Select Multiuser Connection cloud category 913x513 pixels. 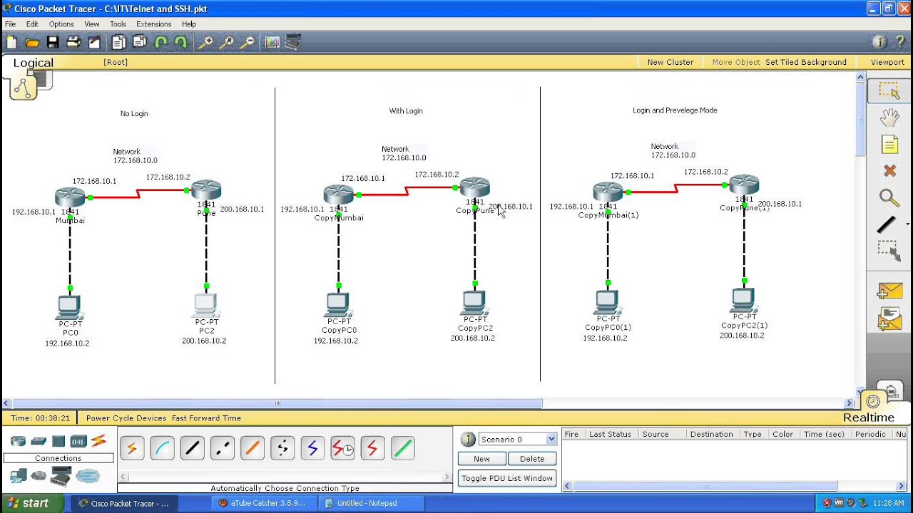click(x=88, y=476)
